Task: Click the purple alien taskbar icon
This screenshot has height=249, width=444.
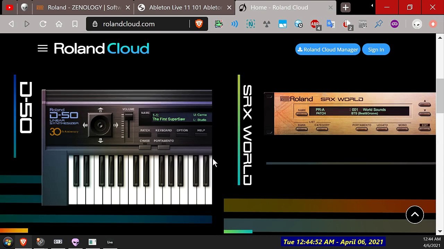Action: 75,242
